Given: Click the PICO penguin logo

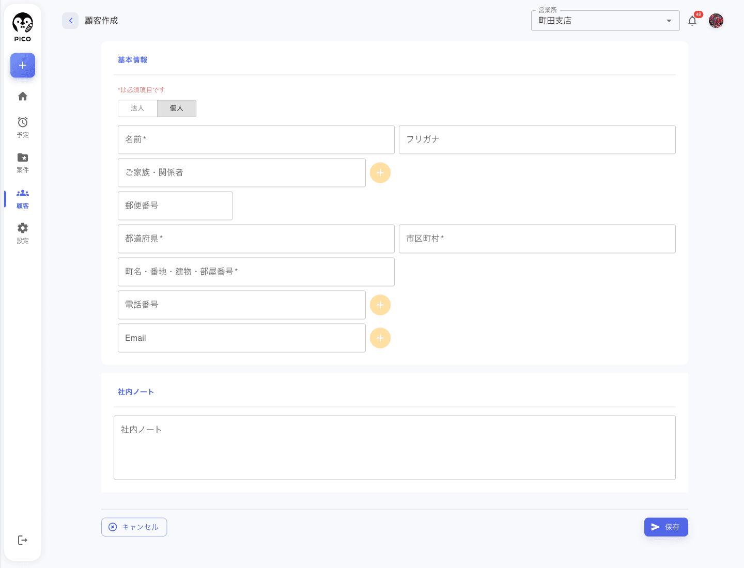Looking at the screenshot, I should (x=23, y=27).
